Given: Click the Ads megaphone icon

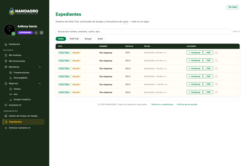Looking at the screenshot, I should pos(11,94).
